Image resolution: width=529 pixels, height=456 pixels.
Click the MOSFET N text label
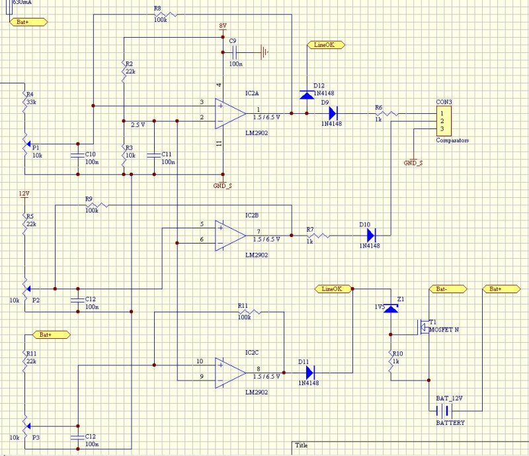[444, 330]
